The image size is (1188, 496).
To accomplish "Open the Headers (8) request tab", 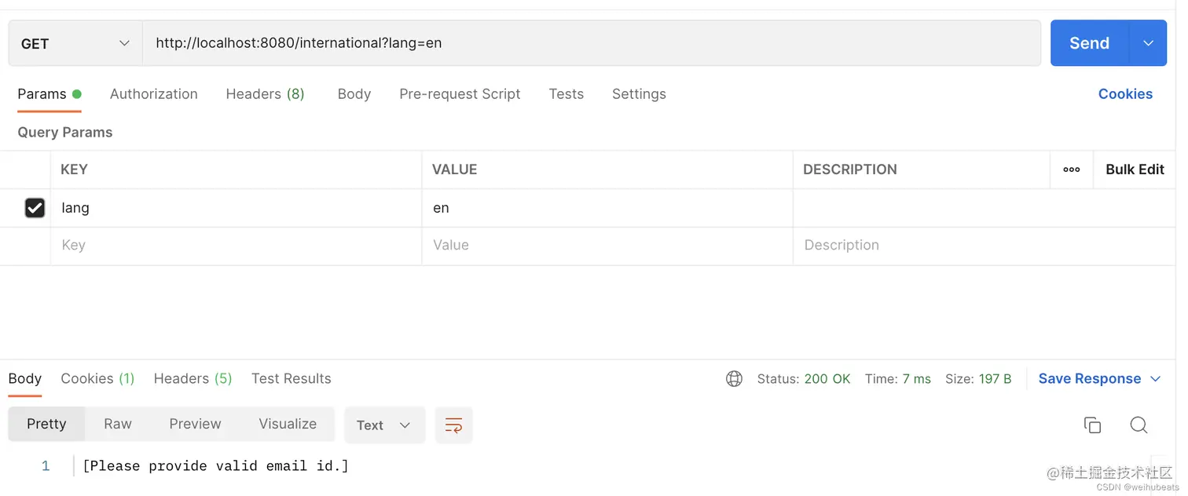I will [265, 94].
